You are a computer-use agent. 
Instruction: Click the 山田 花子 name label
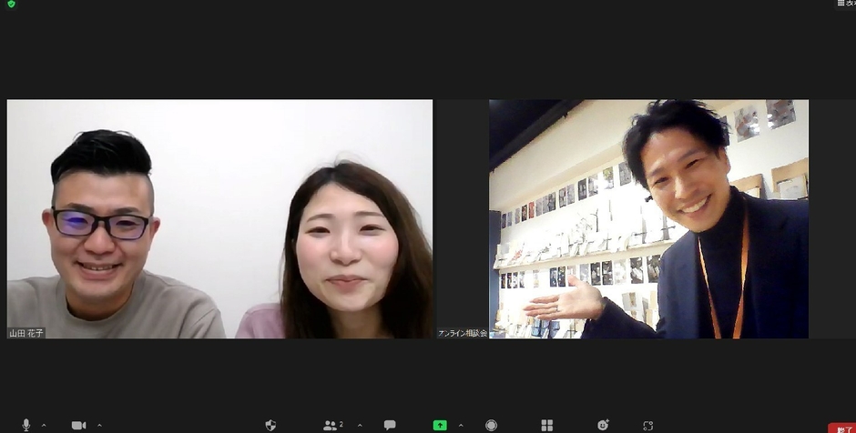point(27,333)
